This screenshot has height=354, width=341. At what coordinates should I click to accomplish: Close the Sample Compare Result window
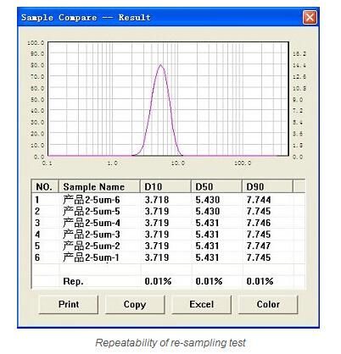tap(310, 18)
